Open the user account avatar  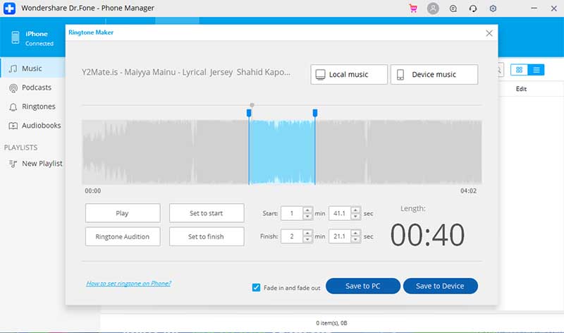pyautogui.click(x=433, y=8)
